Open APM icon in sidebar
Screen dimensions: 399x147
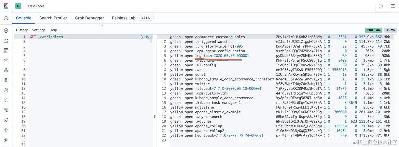pos(6,110)
